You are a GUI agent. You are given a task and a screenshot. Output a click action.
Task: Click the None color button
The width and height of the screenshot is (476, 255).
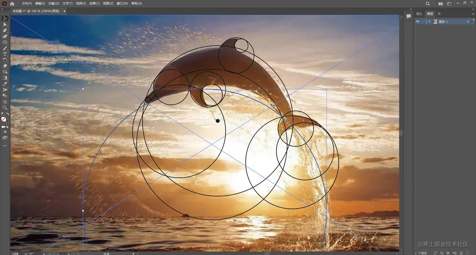click(x=7, y=127)
